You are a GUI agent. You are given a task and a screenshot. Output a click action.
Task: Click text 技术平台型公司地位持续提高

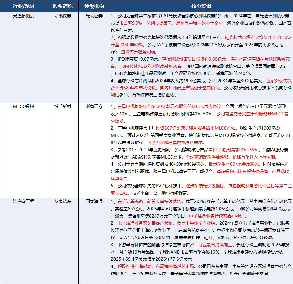(159, 193)
